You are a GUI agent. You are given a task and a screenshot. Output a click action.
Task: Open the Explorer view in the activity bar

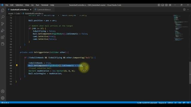[x=3, y=10]
